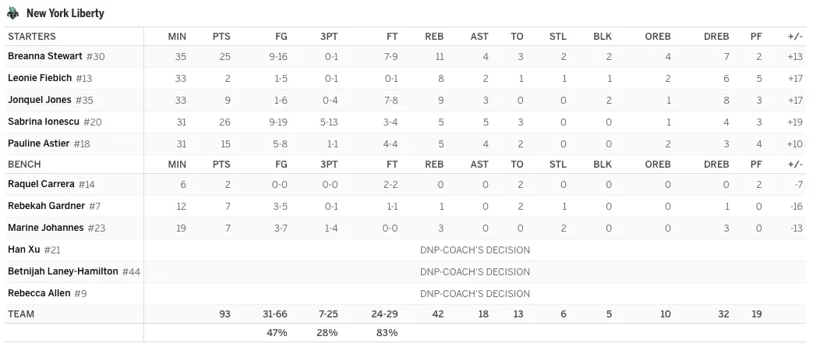Click the PTS column header in the Starters row

(221, 37)
